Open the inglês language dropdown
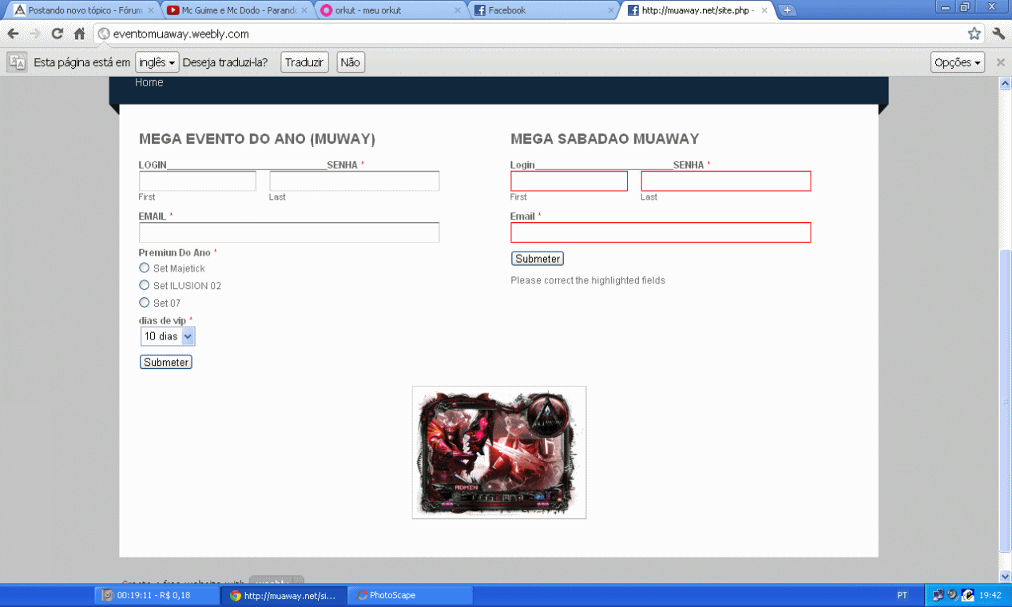 pos(157,62)
